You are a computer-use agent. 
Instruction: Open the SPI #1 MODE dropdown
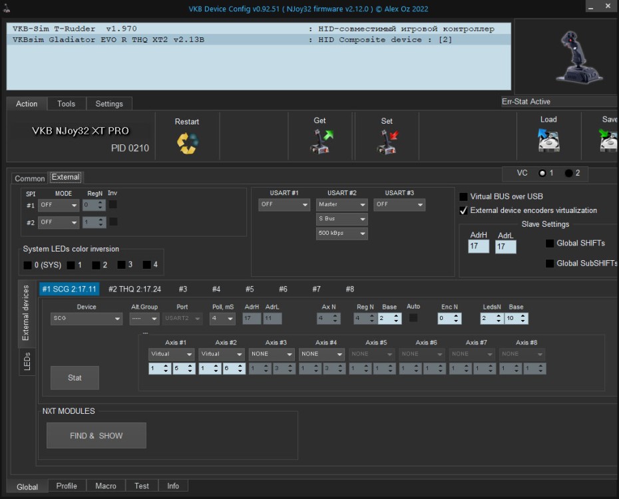58,205
